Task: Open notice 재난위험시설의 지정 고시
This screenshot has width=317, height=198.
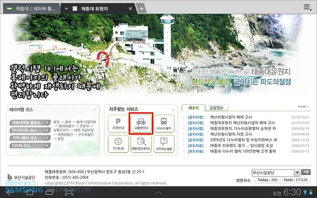Action: pyautogui.click(x=231, y=134)
